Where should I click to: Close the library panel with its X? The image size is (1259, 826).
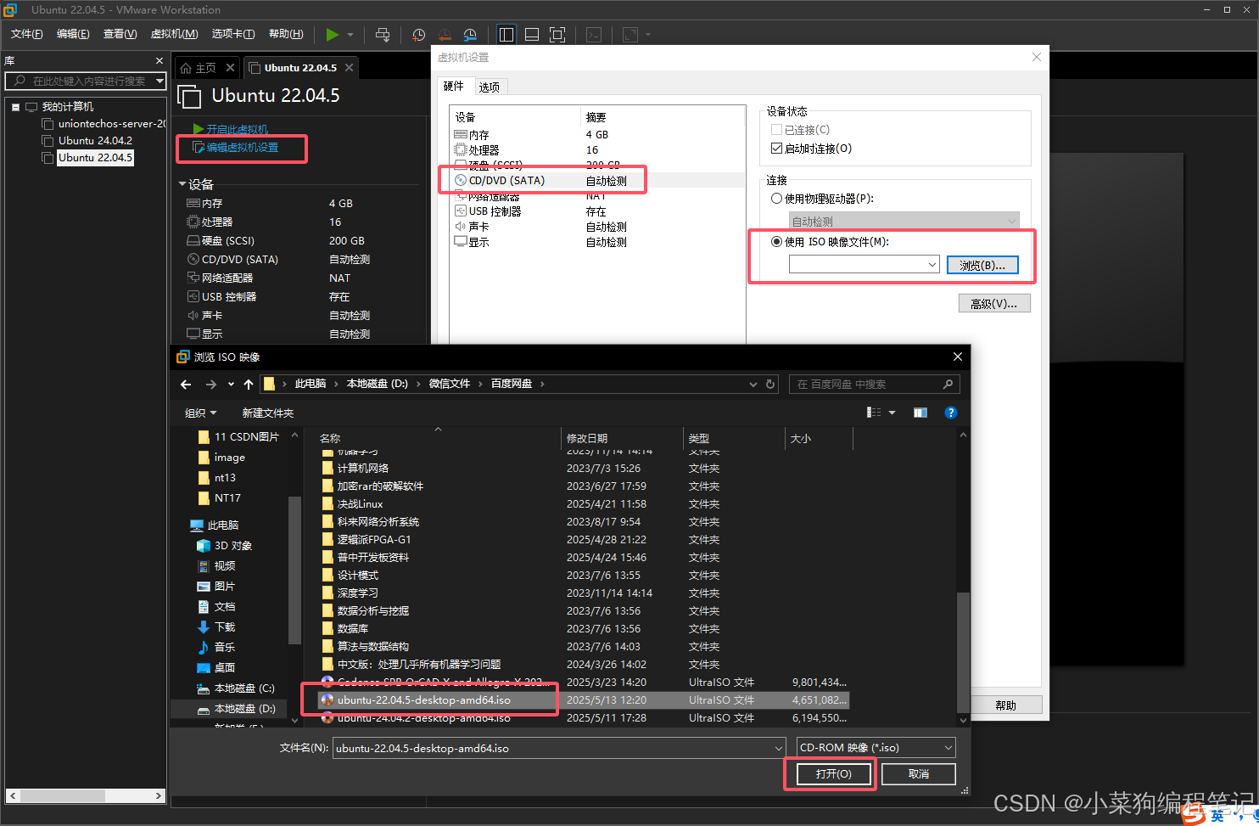click(159, 61)
